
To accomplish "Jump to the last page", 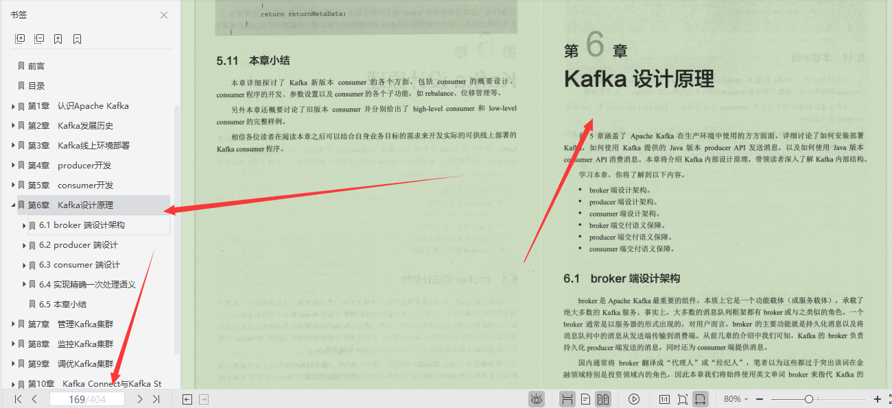I will click(x=156, y=399).
